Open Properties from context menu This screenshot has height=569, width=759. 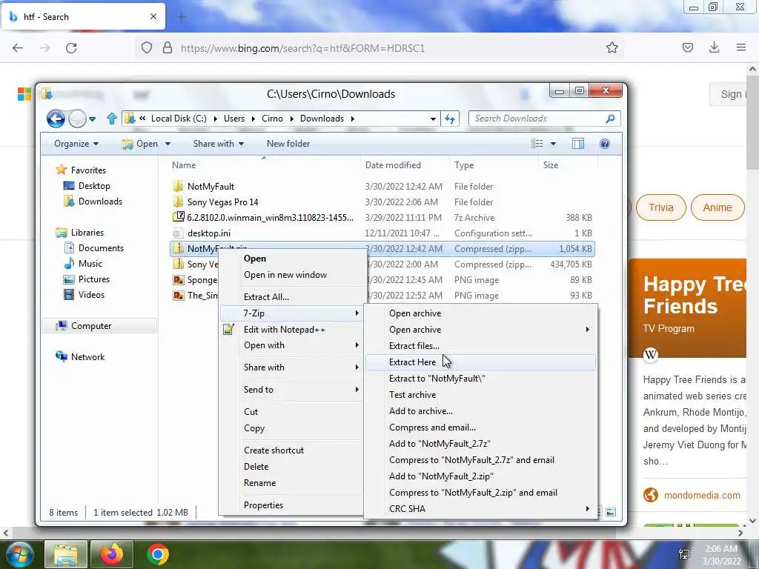(291, 505)
